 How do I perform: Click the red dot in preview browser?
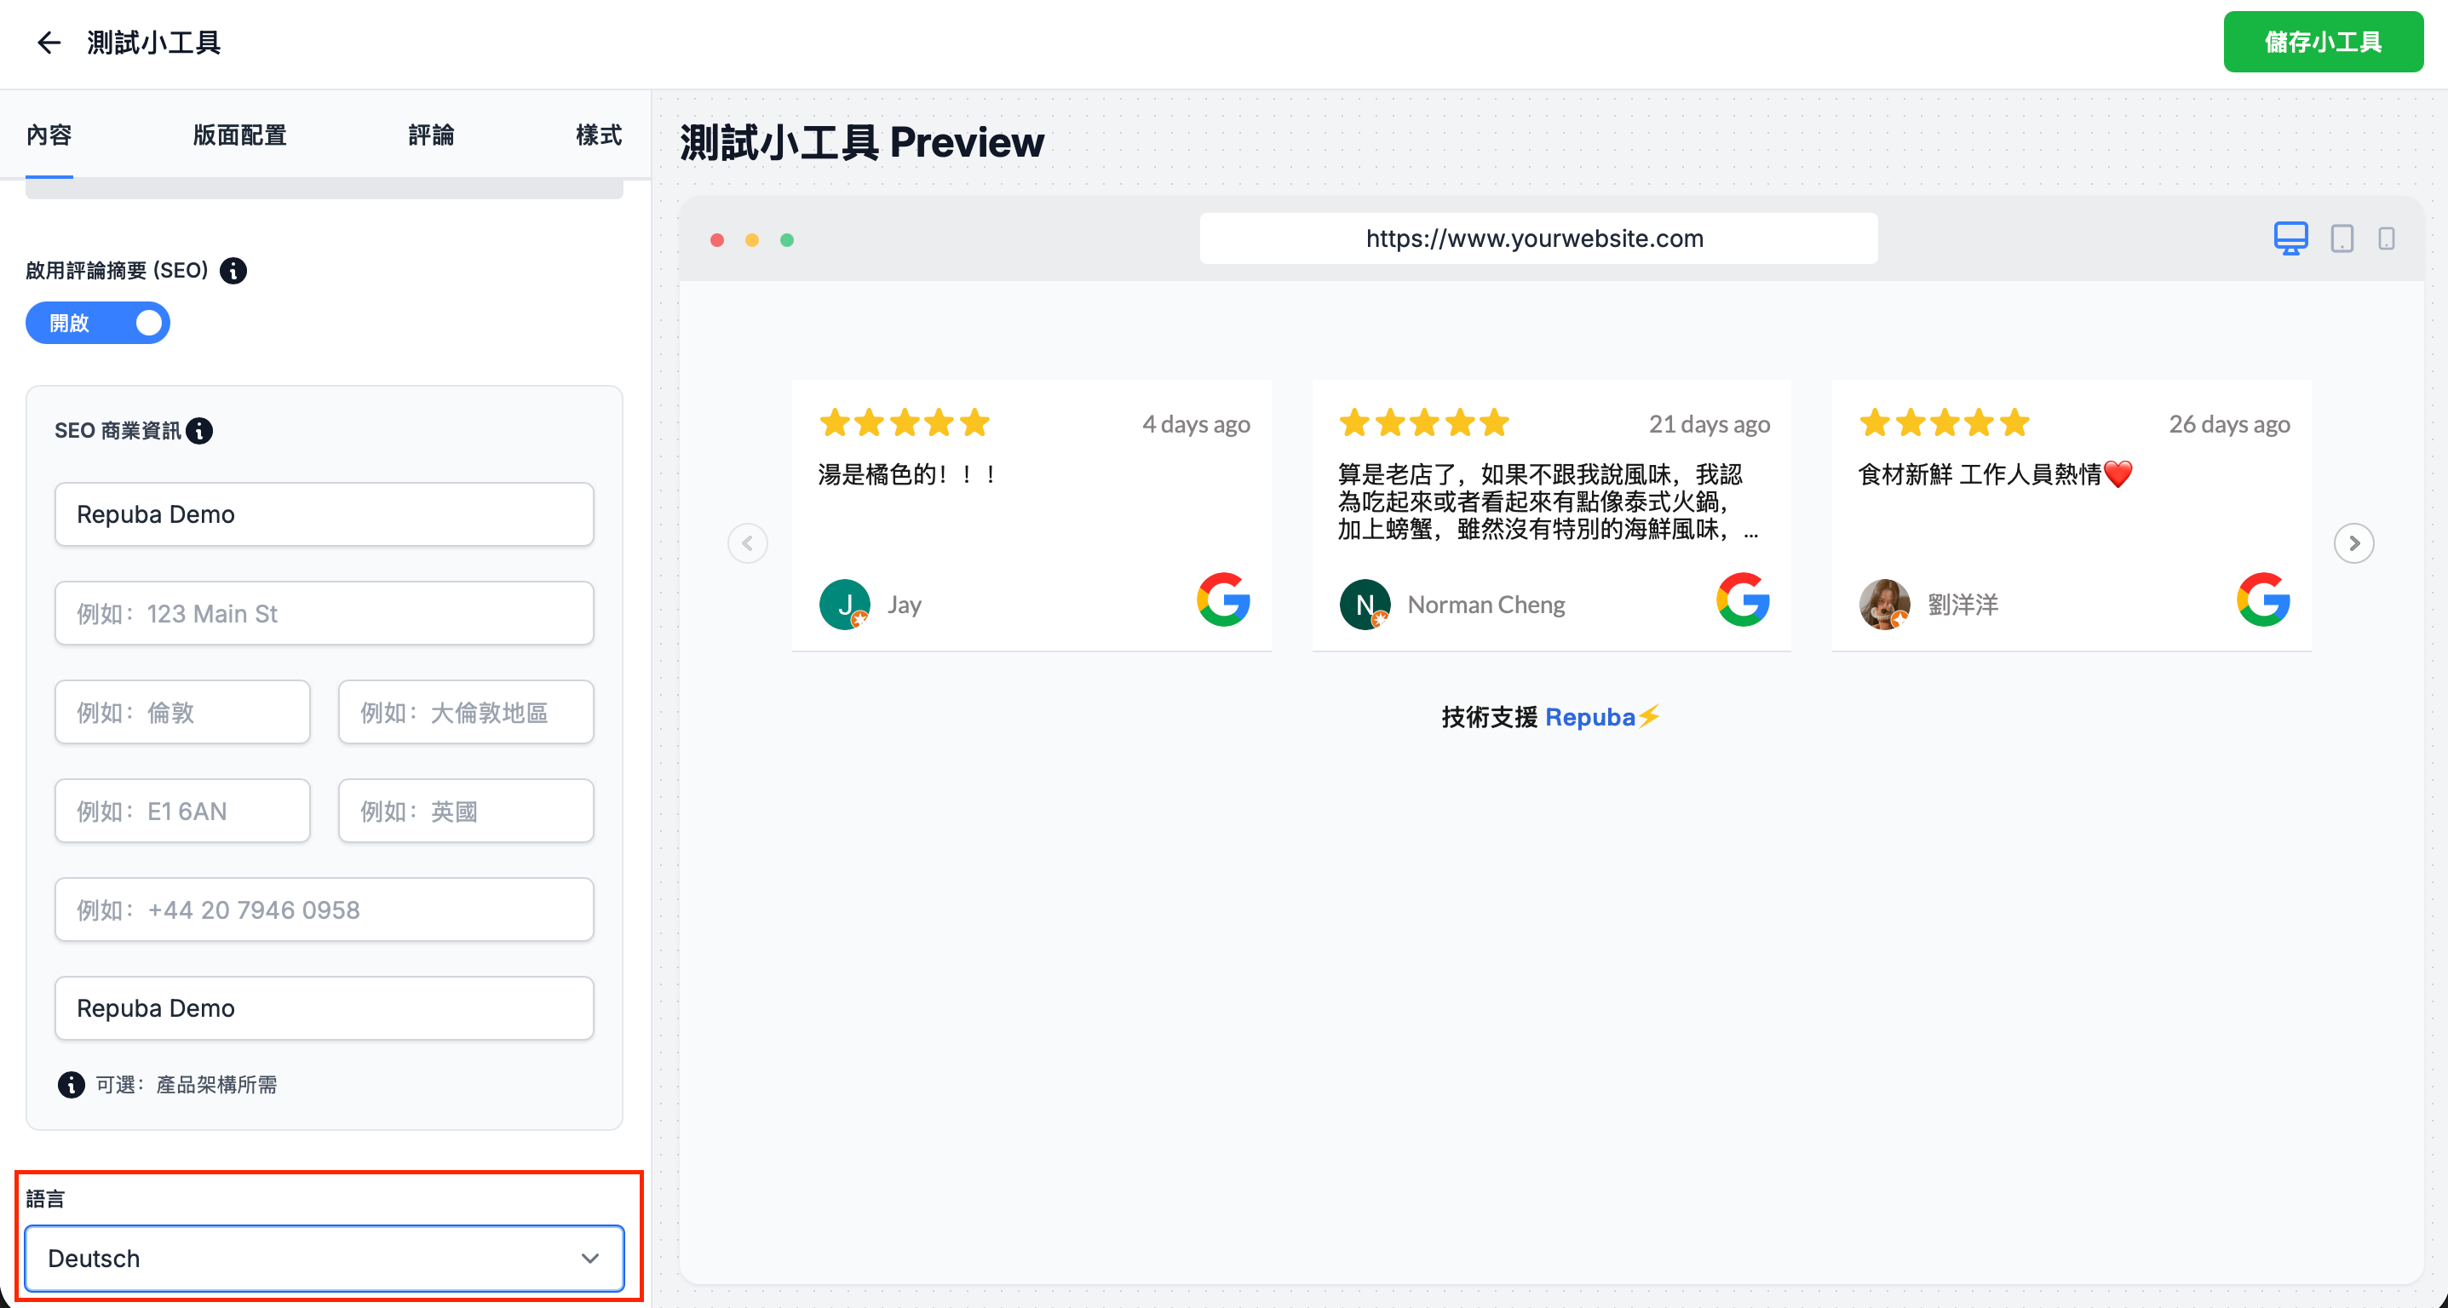[x=717, y=240]
